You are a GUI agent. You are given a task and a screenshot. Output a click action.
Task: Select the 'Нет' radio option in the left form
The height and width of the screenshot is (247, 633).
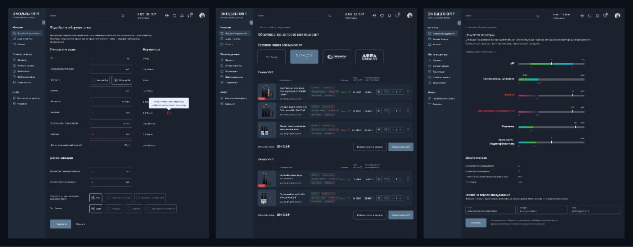(96, 198)
